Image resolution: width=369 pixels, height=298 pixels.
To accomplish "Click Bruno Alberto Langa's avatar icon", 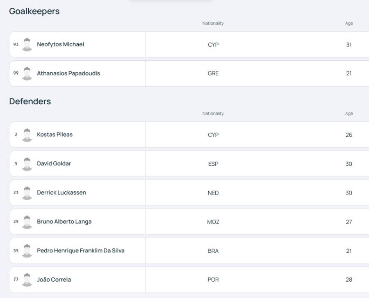I will (x=27, y=222).
